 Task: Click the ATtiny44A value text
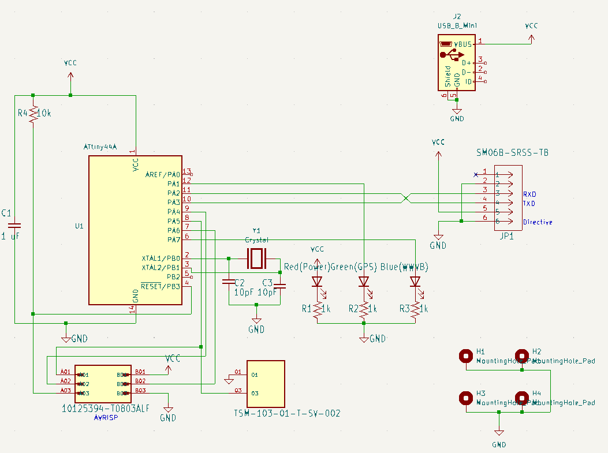point(100,147)
